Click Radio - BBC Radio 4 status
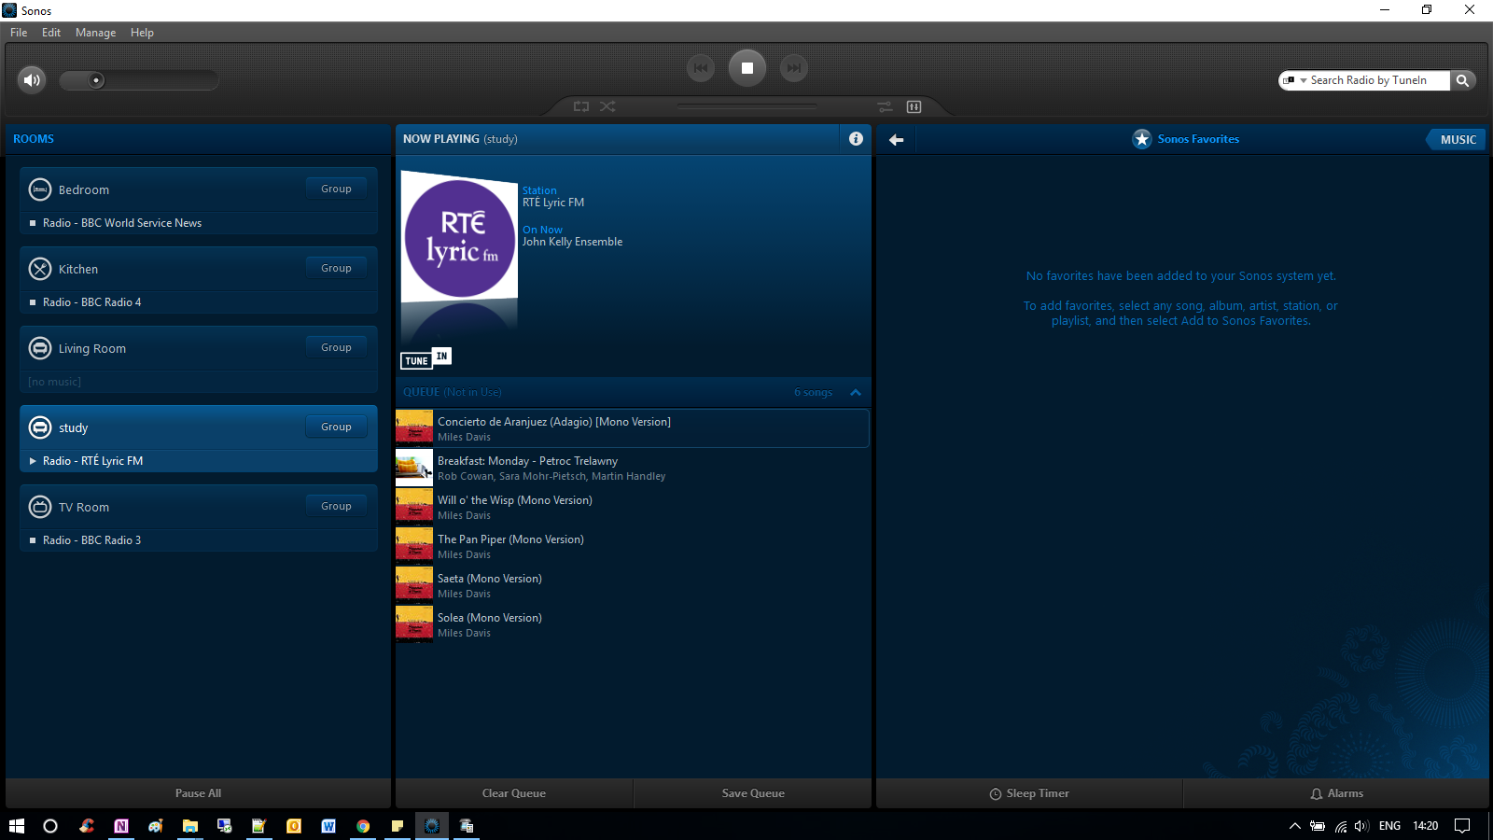 [x=92, y=302]
